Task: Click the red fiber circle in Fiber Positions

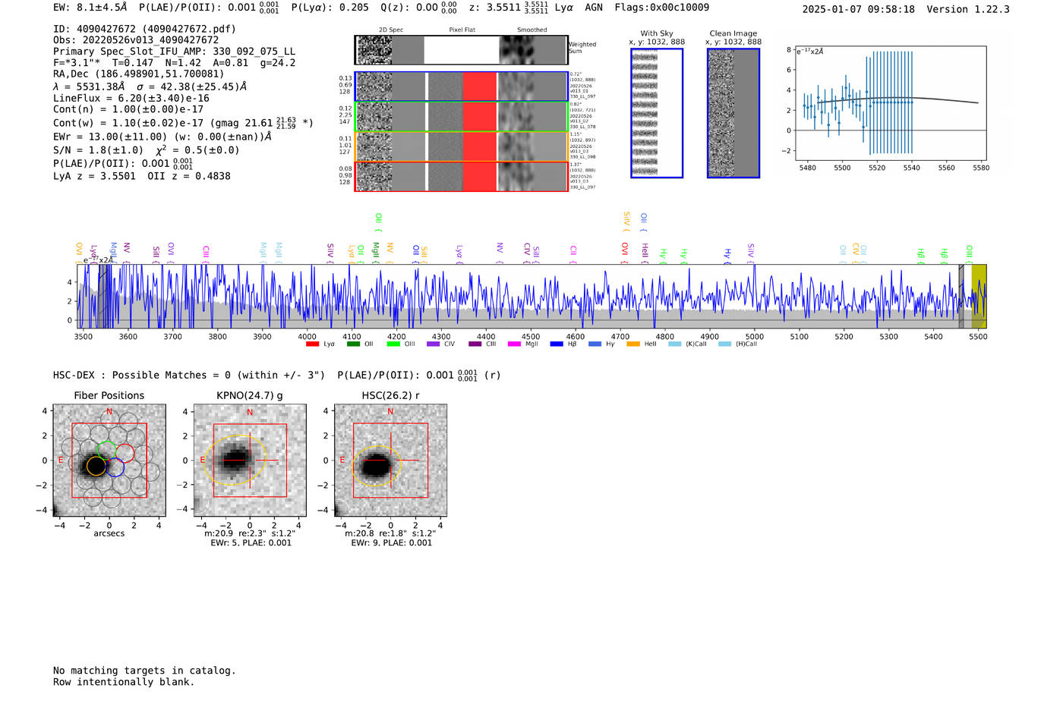Action: coord(125,454)
